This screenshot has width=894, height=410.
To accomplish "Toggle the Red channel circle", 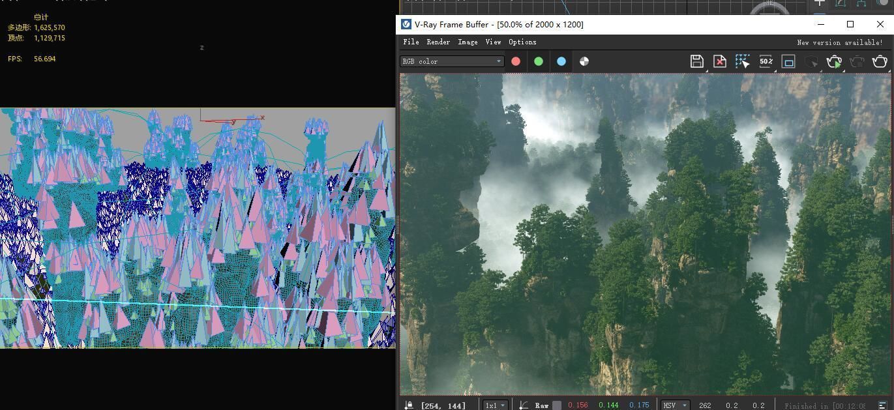I will point(516,61).
